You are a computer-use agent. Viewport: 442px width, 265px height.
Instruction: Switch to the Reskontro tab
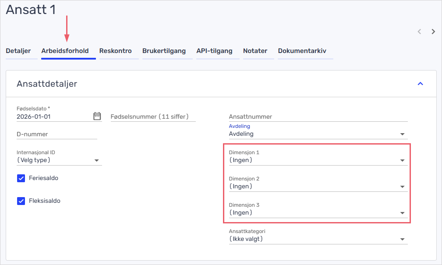tap(115, 51)
